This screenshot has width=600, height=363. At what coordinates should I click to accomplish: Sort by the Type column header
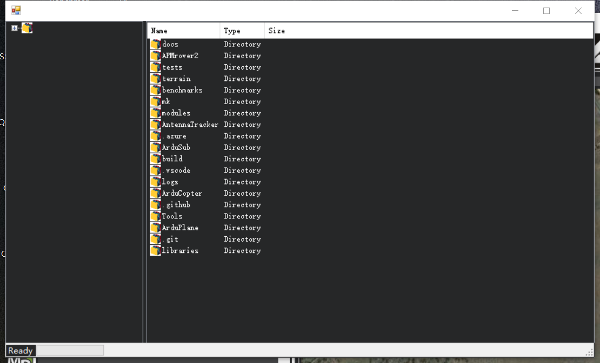click(x=242, y=31)
